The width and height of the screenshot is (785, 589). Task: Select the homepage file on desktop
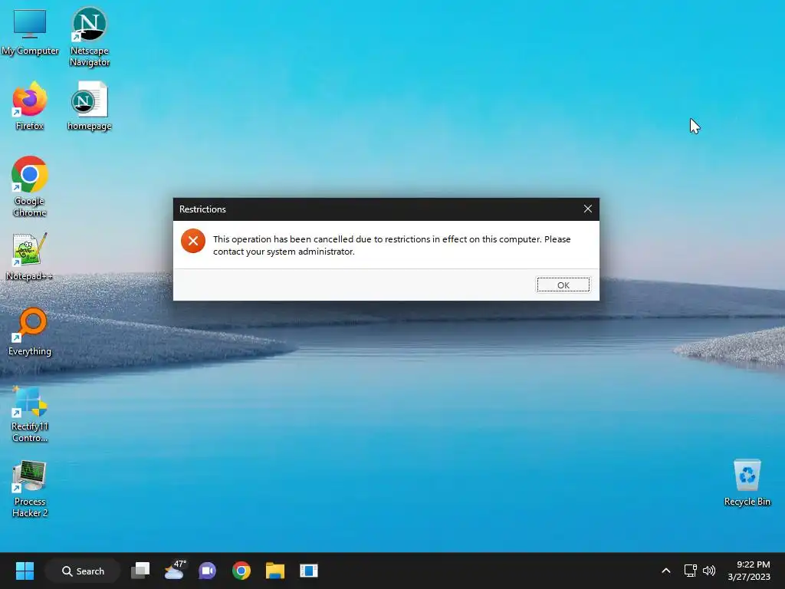[89, 106]
